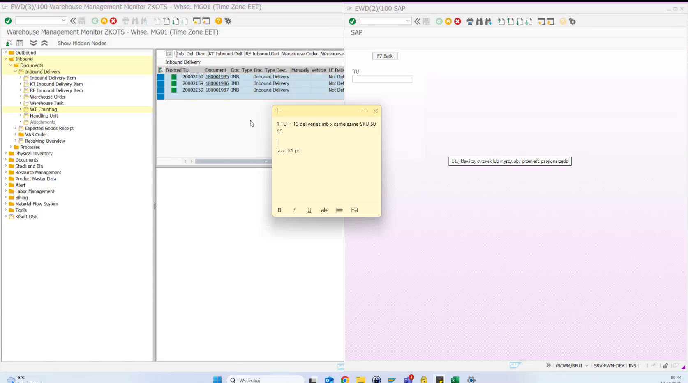Insert an image into the sticky note

tap(354, 210)
